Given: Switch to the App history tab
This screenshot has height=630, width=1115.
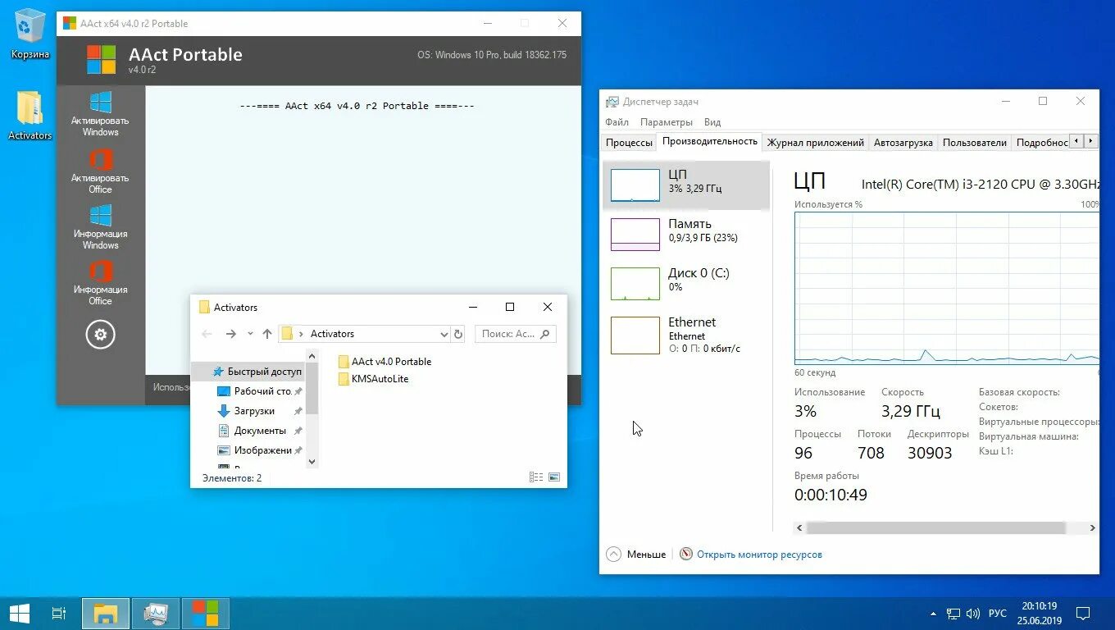Looking at the screenshot, I should (x=815, y=143).
